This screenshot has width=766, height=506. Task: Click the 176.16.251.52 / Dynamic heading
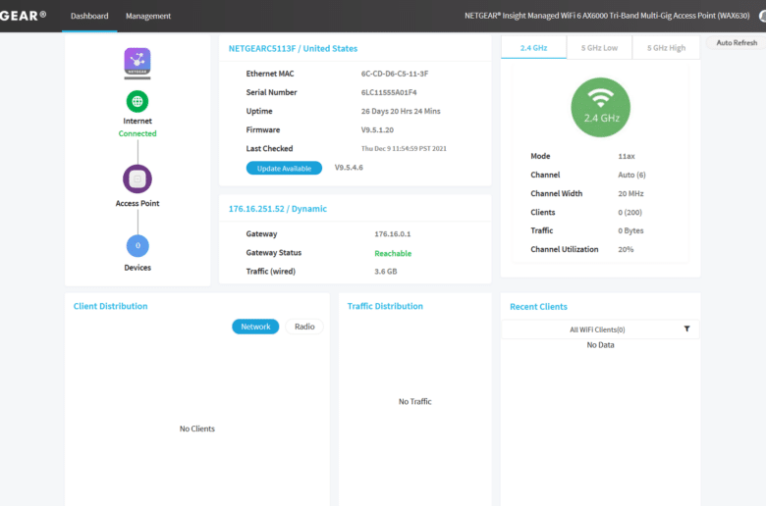(x=278, y=208)
